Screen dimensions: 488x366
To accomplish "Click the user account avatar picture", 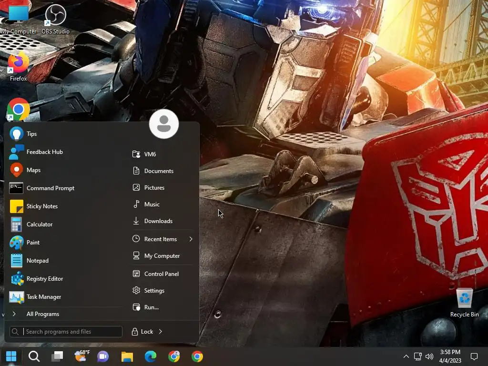I will pos(164,124).
